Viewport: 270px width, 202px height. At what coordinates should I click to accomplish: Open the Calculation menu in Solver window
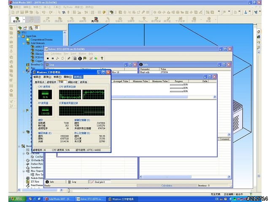tap(56, 54)
